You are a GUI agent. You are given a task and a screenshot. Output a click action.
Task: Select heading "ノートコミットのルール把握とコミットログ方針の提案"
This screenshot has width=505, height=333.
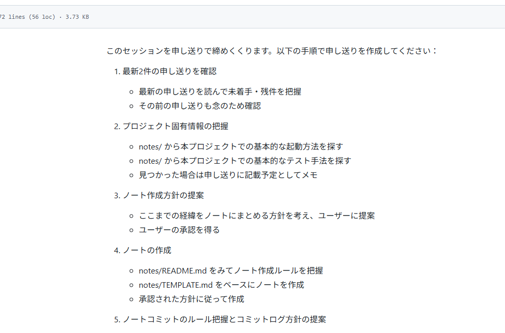(x=224, y=319)
